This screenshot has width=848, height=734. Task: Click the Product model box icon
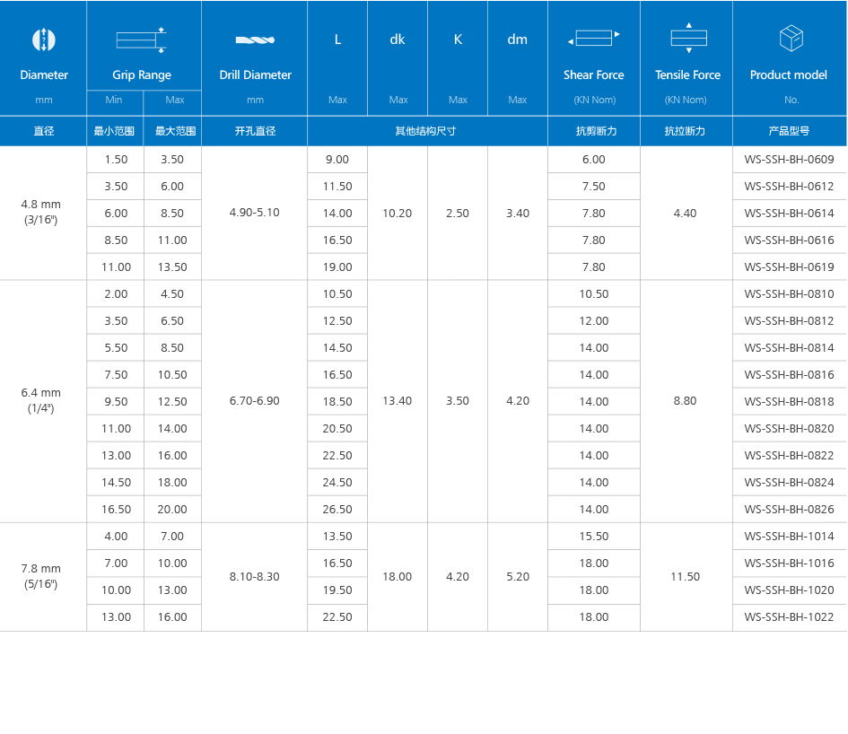pyautogui.click(x=790, y=39)
